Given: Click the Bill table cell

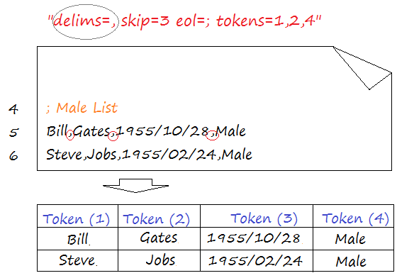Looking at the screenshot, I should [x=77, y=239].
